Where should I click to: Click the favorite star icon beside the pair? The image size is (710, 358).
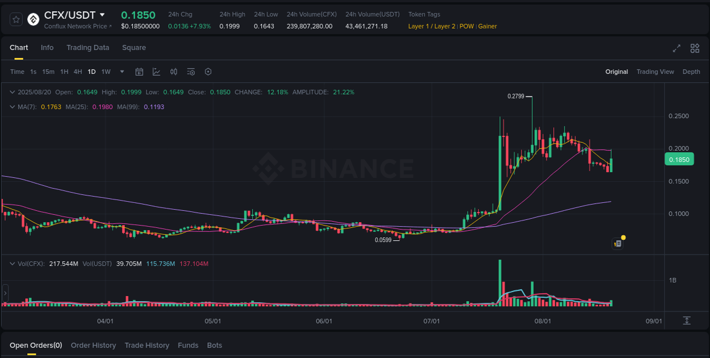(16, 19)
